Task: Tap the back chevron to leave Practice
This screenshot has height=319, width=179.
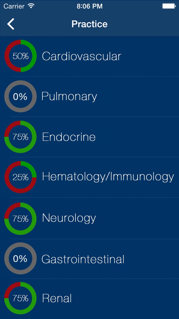Action: click(x=11, y=24)
